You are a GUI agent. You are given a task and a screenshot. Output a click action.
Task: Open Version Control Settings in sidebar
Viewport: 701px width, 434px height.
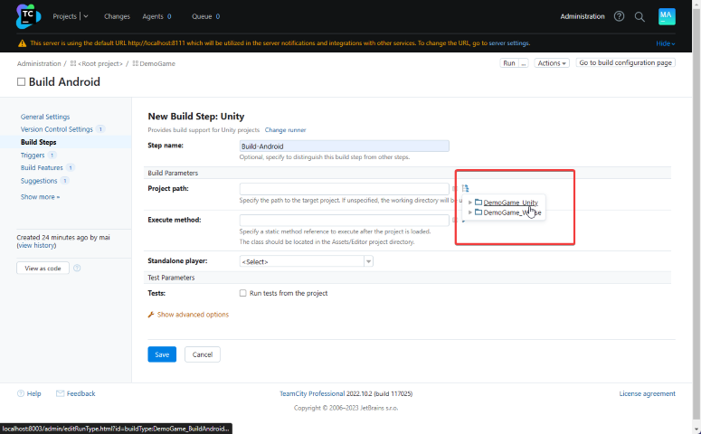tap(57, 129)
